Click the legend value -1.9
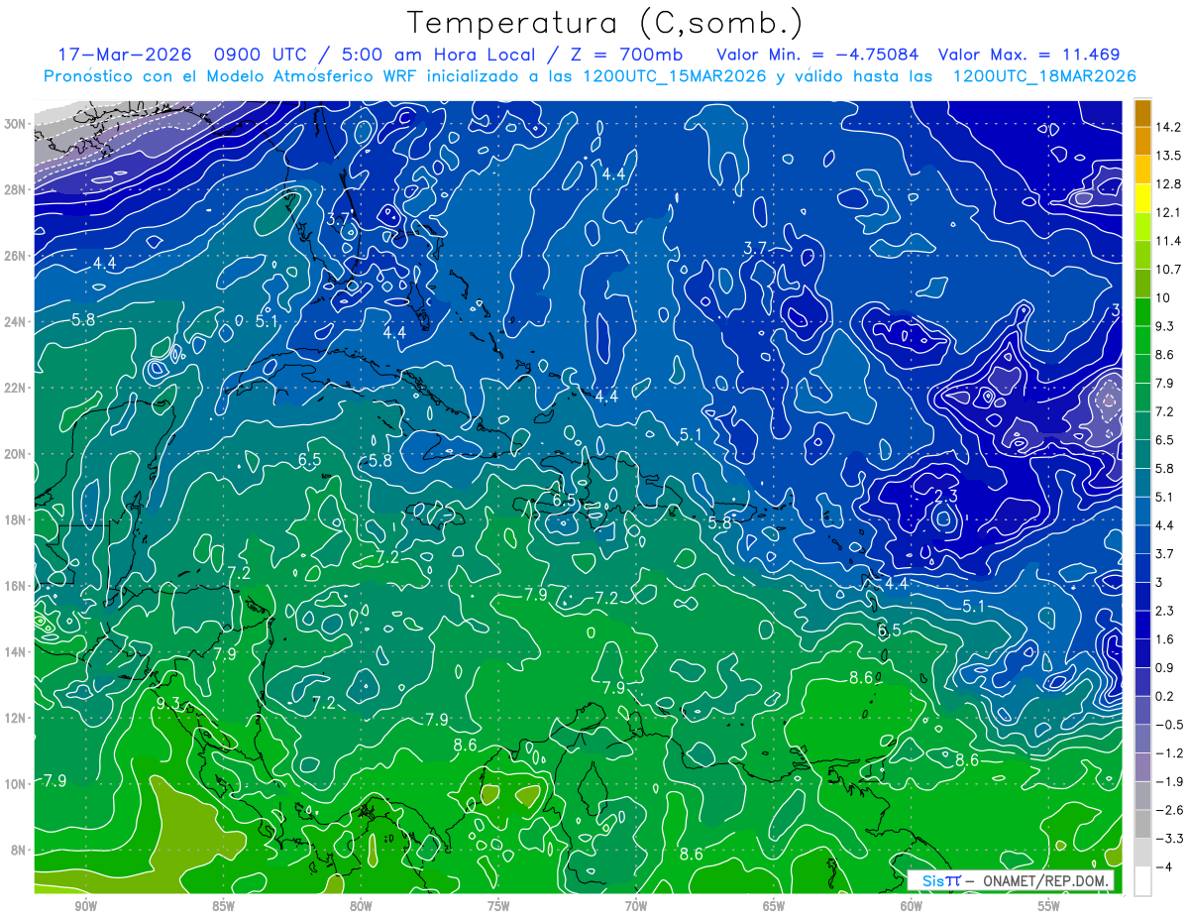 1169,782
